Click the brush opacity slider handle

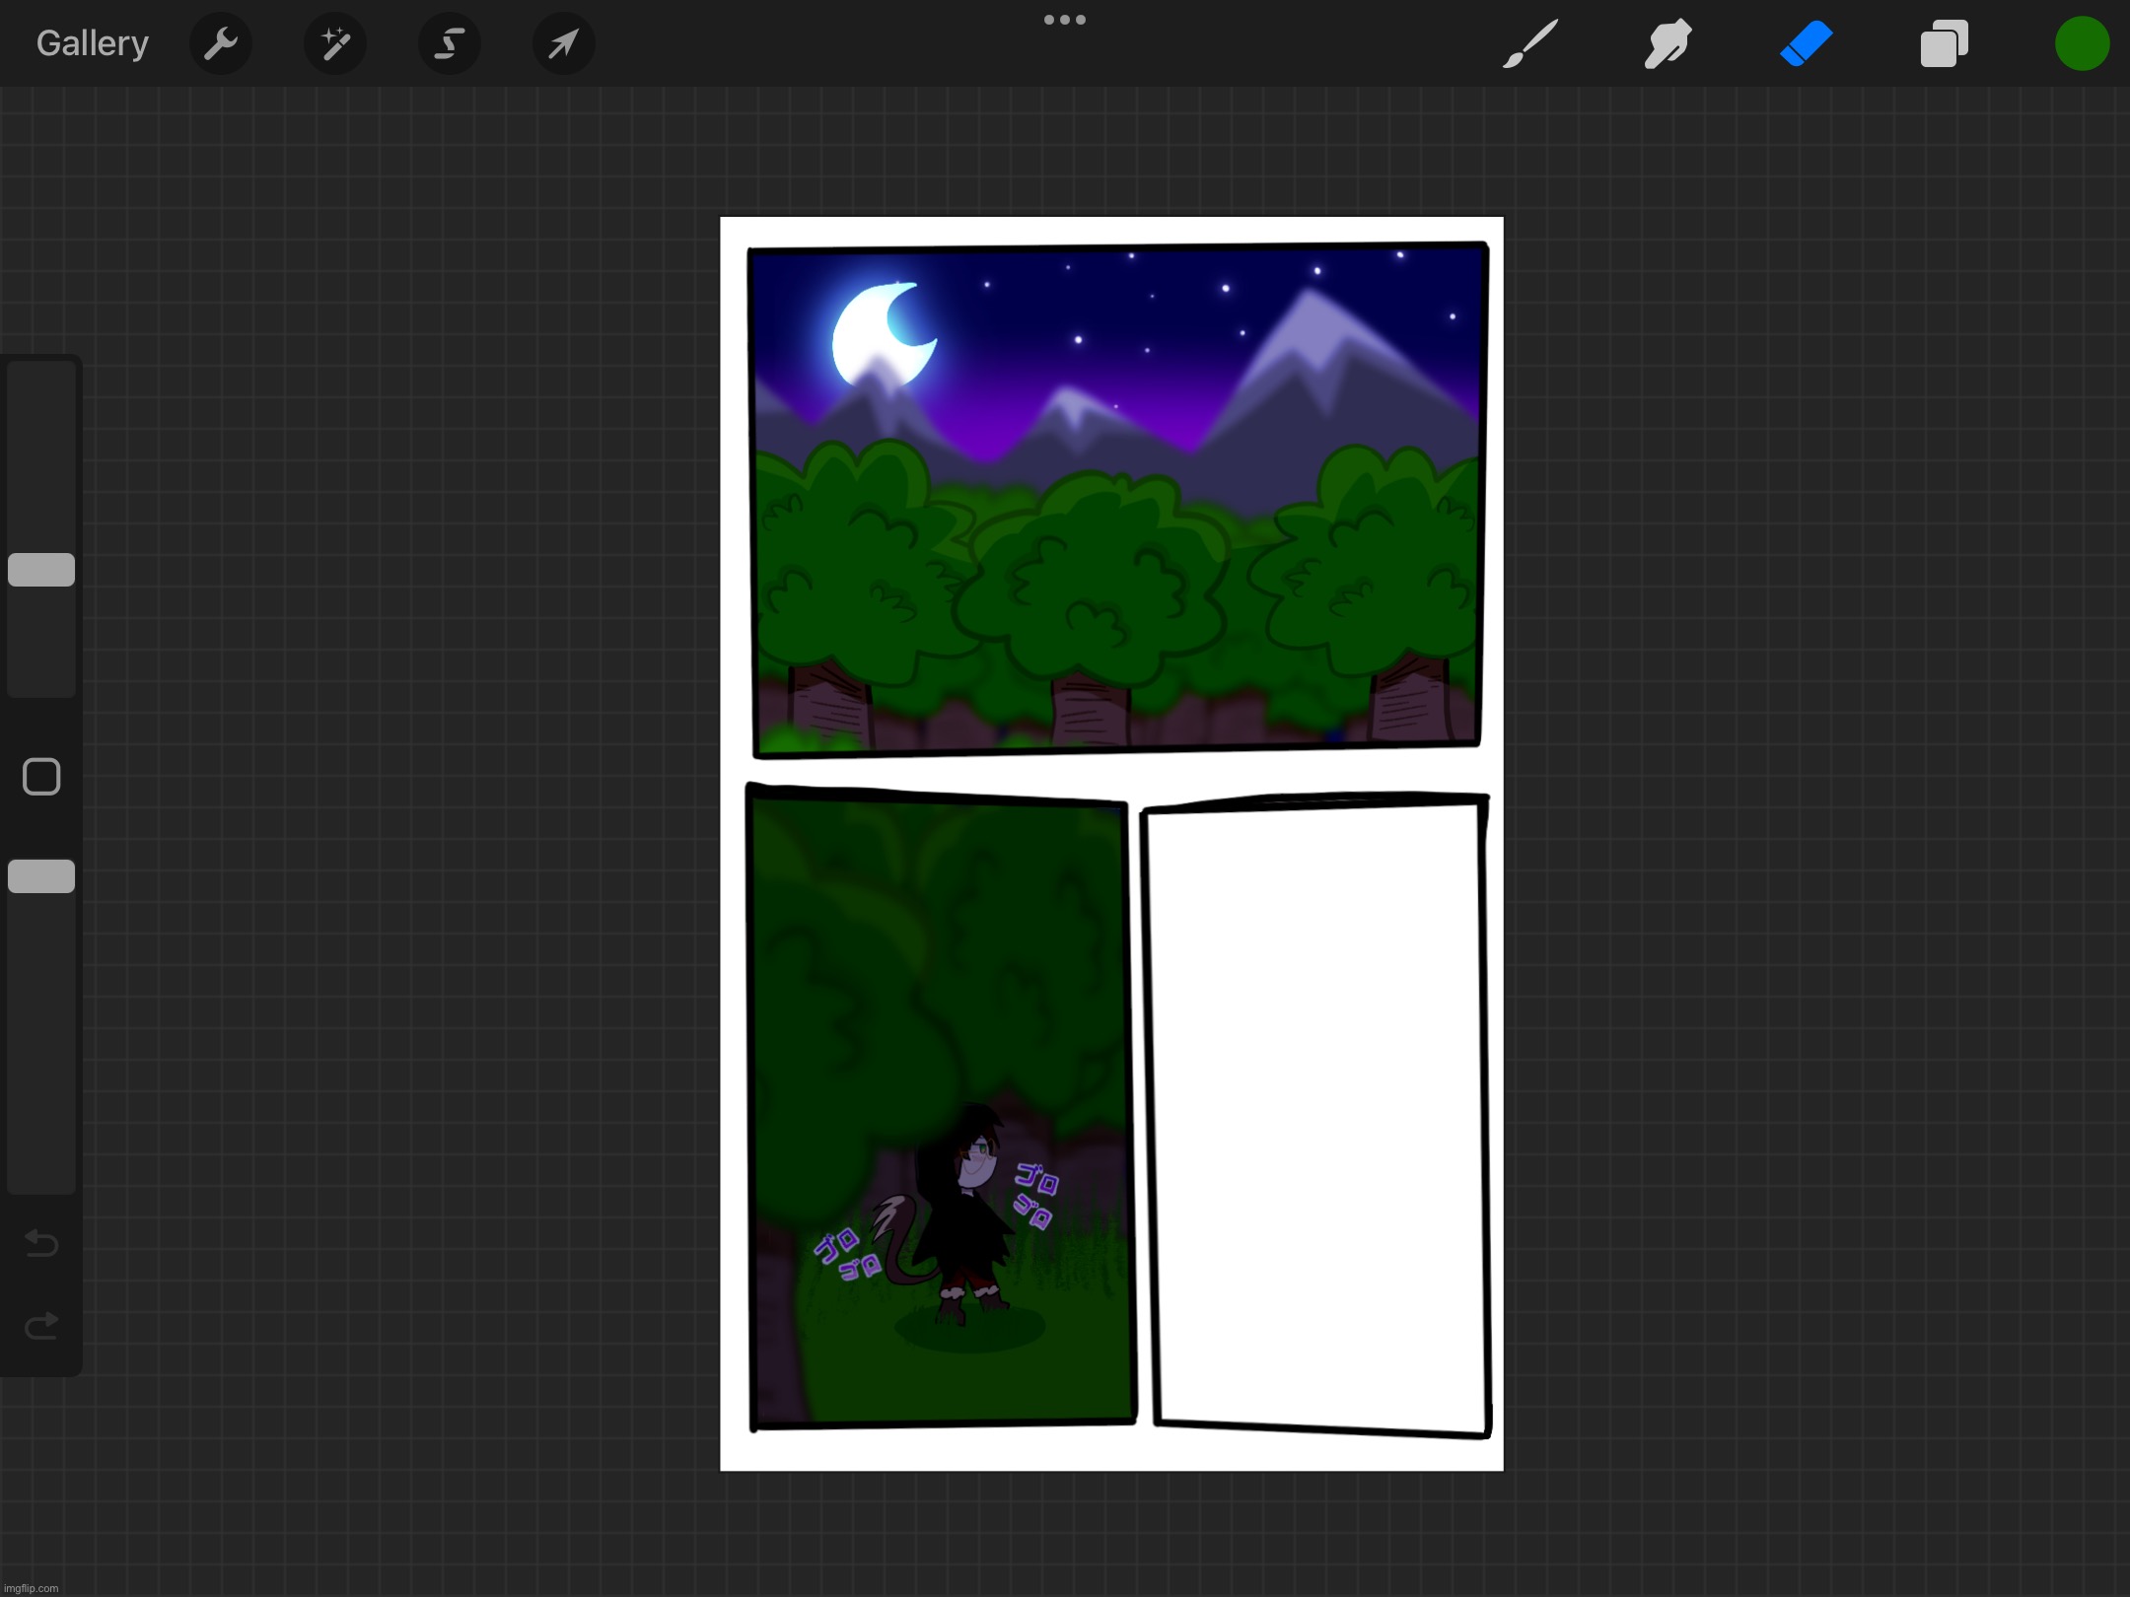coord(41,876)
